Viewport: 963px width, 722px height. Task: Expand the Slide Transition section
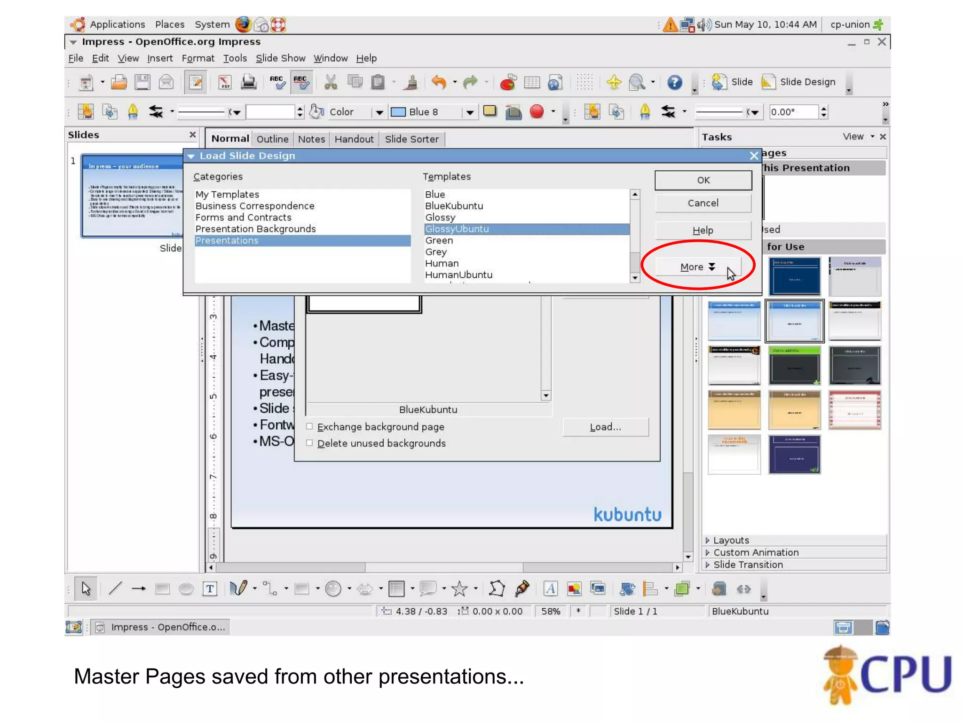748,565
